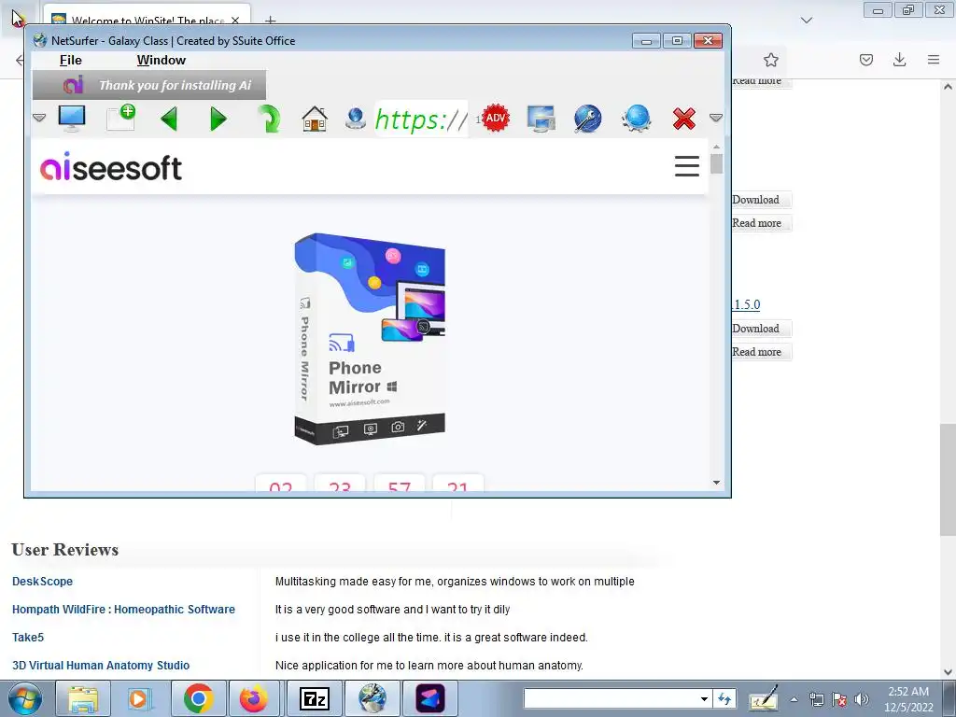Click the Phone Mirror product box image
This screenshot has height=717, width=956.
(370, 338)
